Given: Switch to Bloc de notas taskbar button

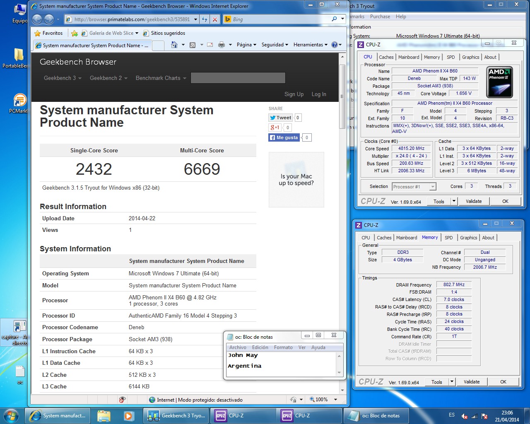Looking at the screenshot, I should tap(376, 416).
